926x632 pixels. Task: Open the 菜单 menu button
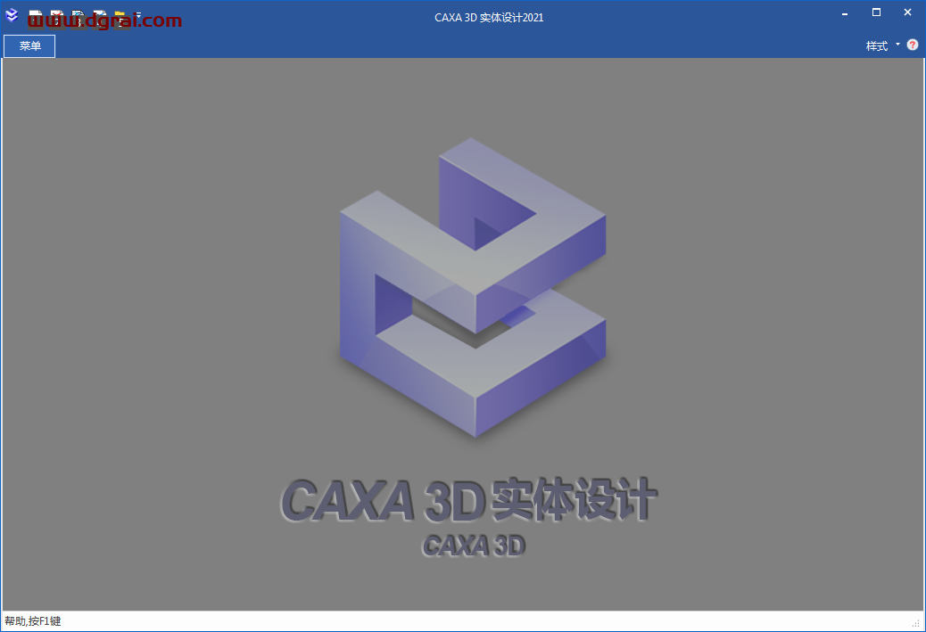click(29, 46)
